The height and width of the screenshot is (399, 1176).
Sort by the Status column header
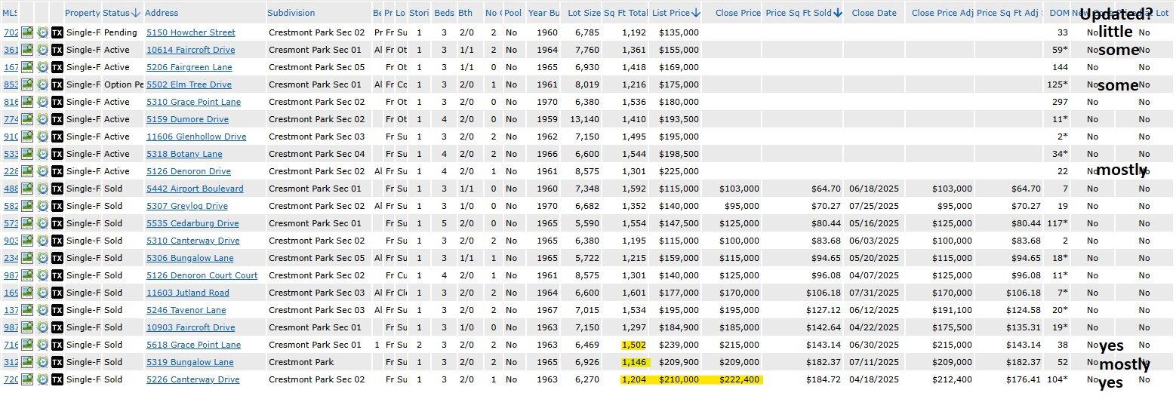click(122, 13)
